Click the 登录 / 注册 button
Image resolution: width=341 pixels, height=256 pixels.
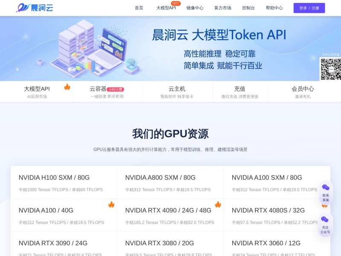(309, 8)
